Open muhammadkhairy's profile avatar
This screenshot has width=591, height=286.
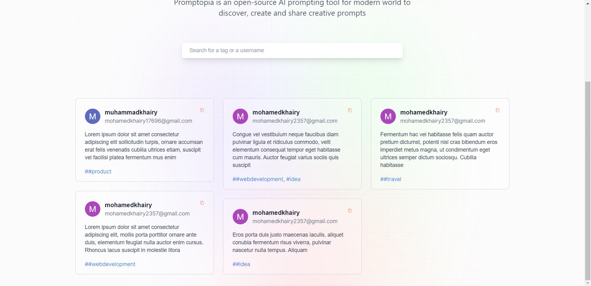[92, 116]
